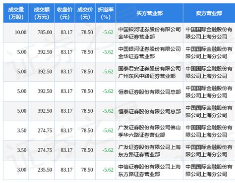Screen dimensions: 235x183
Task: Click the 成交额(万元) column header
Action: 42,13
